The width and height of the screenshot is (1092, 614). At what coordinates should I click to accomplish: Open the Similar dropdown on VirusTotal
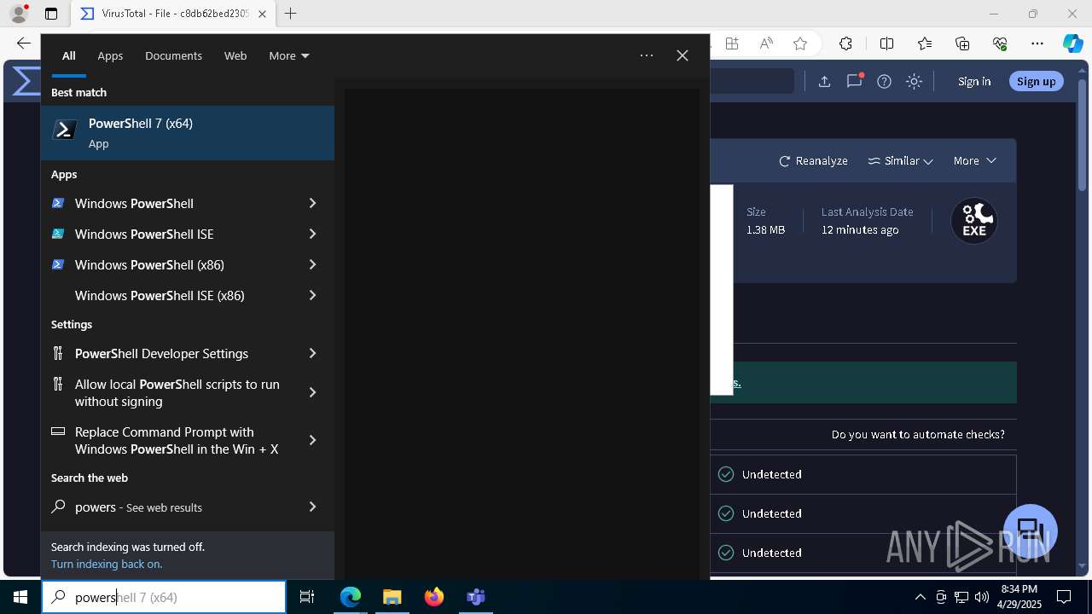point(900,160)
